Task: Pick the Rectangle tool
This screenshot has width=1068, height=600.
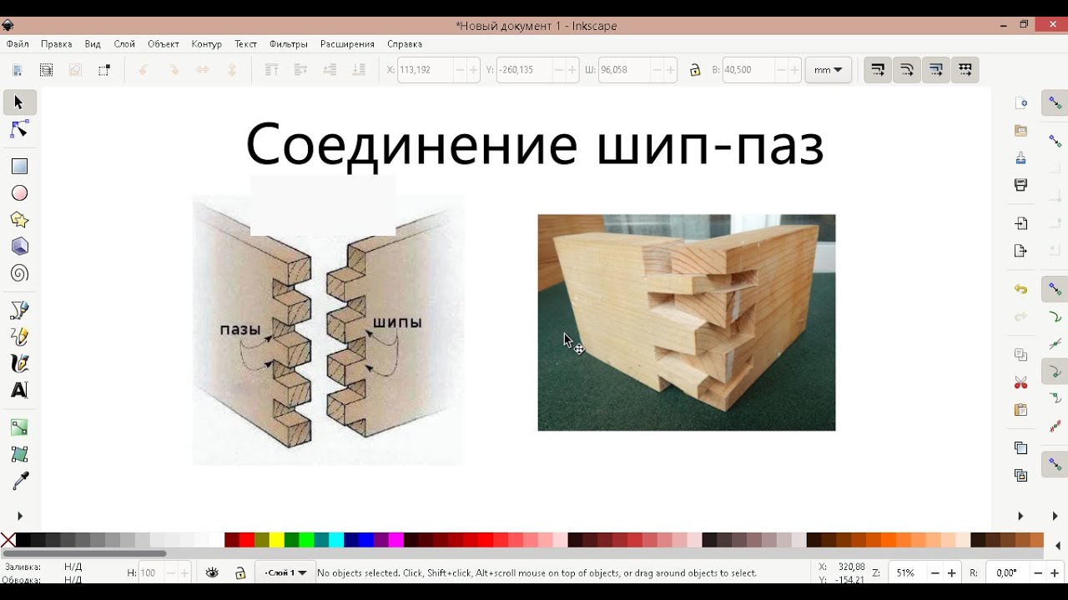Action: coord(19,167)
